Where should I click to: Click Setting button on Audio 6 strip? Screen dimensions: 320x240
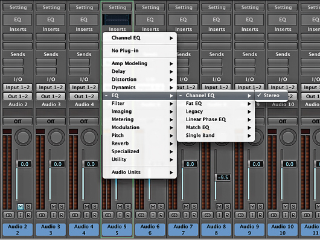tap(150, 7)
